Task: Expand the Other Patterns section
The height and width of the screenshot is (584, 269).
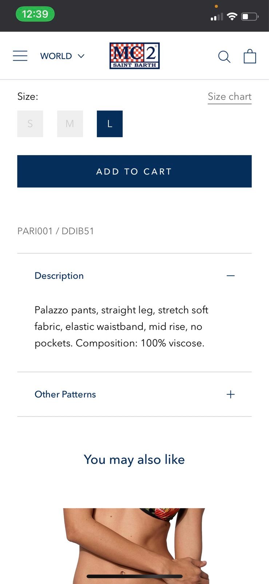Action: (x=134, y=394)
